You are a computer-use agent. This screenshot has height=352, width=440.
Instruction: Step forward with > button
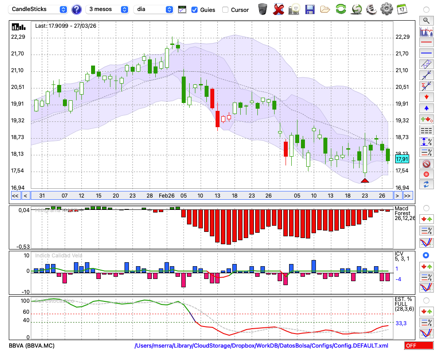click(x=397, y=196)
